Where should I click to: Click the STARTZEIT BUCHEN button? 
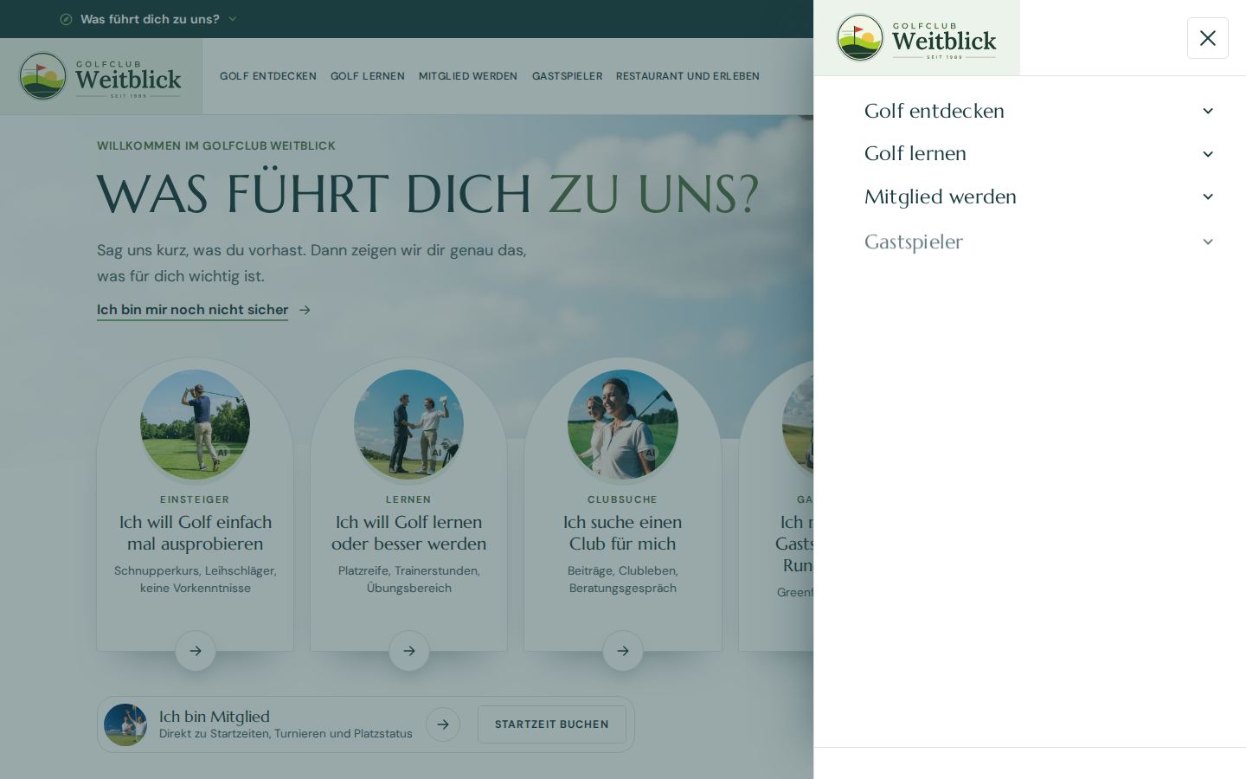pyautogui.click(x=552, y=724)
